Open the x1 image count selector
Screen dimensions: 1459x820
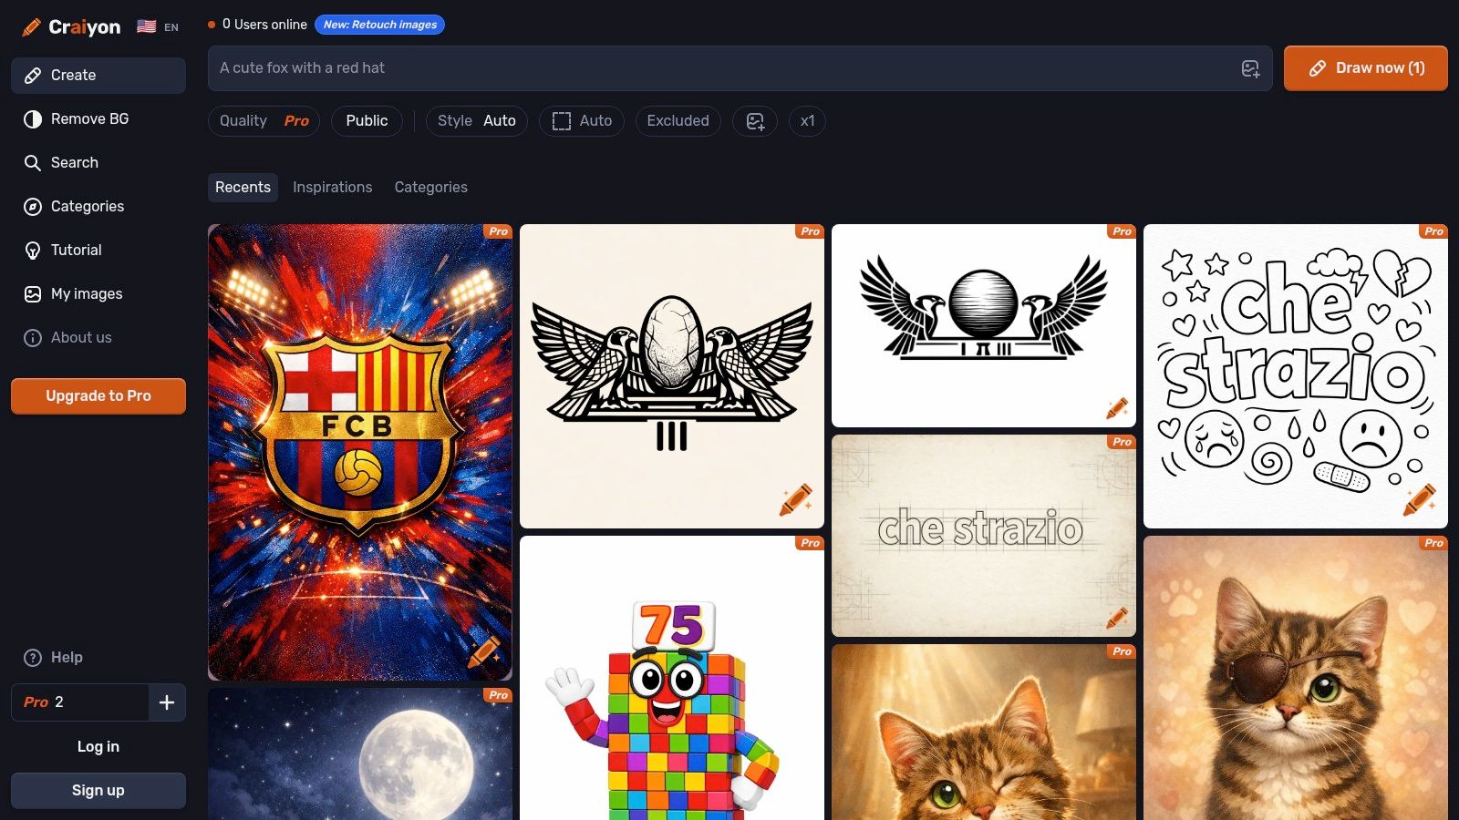(807, 121)
